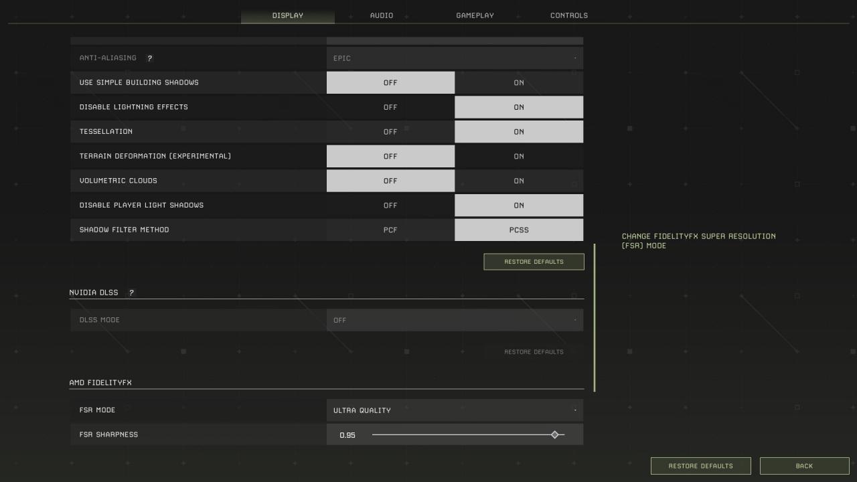857x482 pixels.
Task: Set Disable Player Light Shadows to On
Action: pyautogui.click(x=519, y=206)
